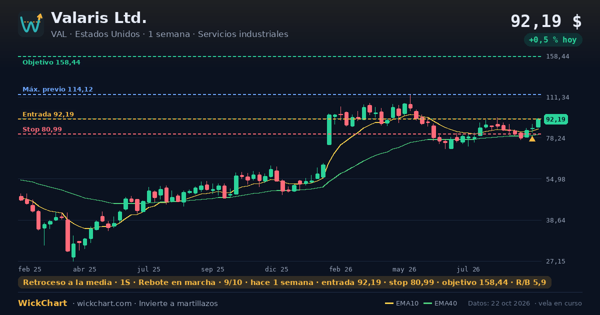Click the abr 25 date label

tap(85, 269)
